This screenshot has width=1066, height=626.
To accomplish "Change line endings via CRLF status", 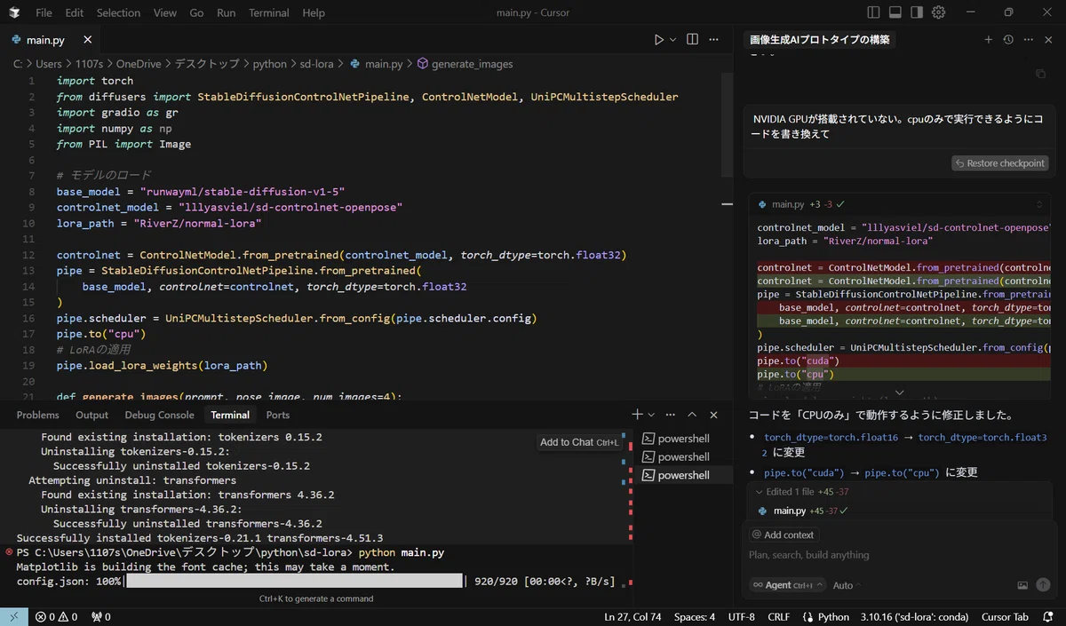I will coord(778,616).
